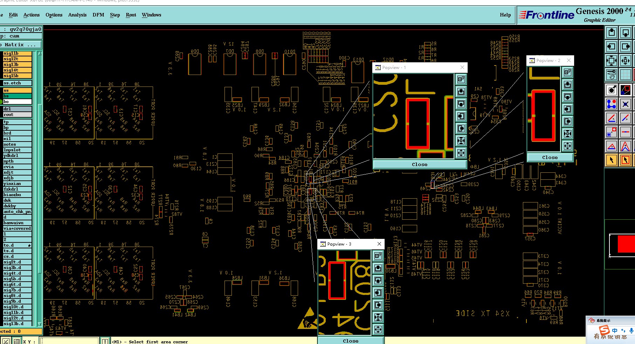Screen dimensions: 635x344
Task: Click the horizontal red-blue line tool icon
Action: click(626, 132)
